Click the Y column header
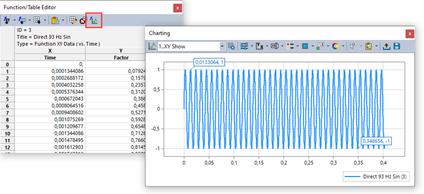 [121, 50]
